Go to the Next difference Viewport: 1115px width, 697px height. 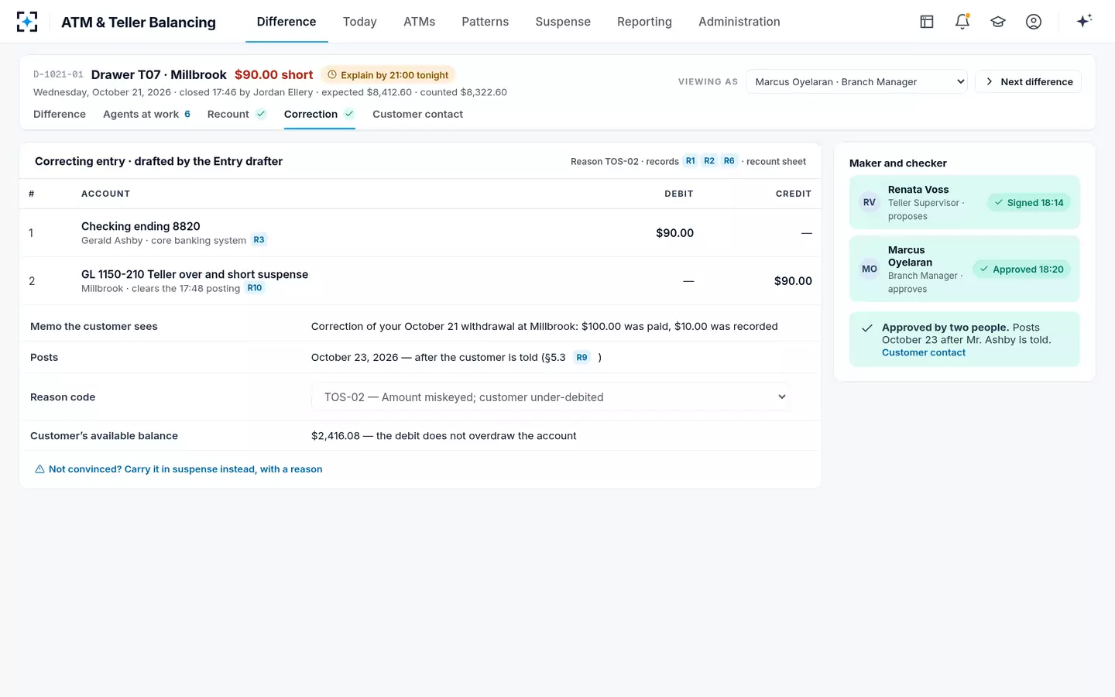(1028, 81)
